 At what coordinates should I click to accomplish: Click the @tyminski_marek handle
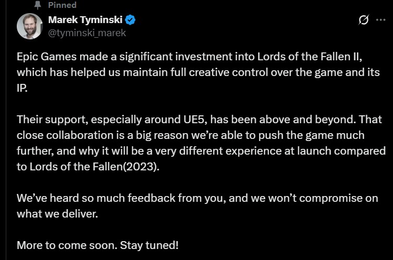[87, 33]
